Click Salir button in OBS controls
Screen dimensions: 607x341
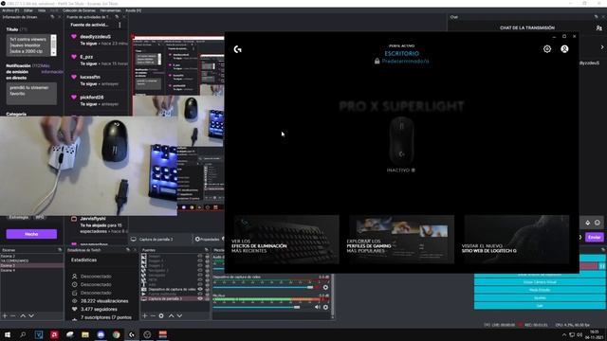[540, 305]
